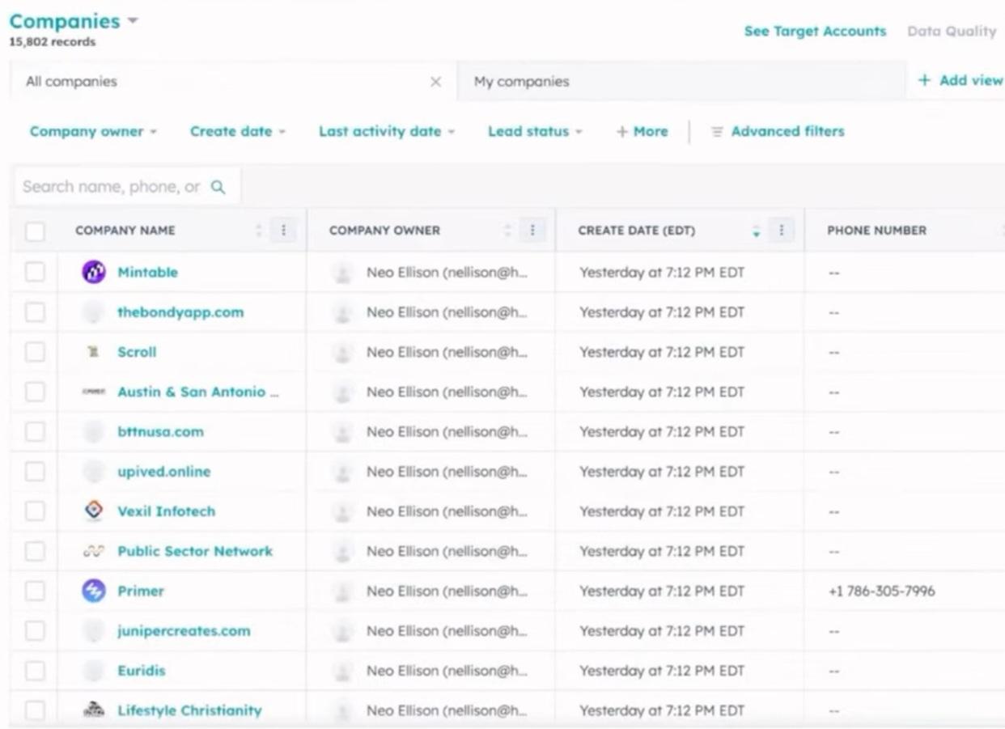This screenshot has width=1005, height=729.
Task: Expand the Company owner filter
Action: pyautogui.click(x=93, y=131)
